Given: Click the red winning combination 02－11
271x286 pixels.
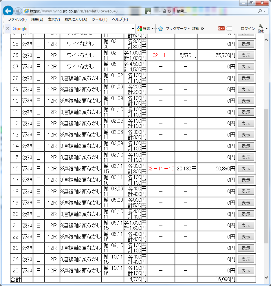Looking at the screenshot, I should (x=160, y=55).
